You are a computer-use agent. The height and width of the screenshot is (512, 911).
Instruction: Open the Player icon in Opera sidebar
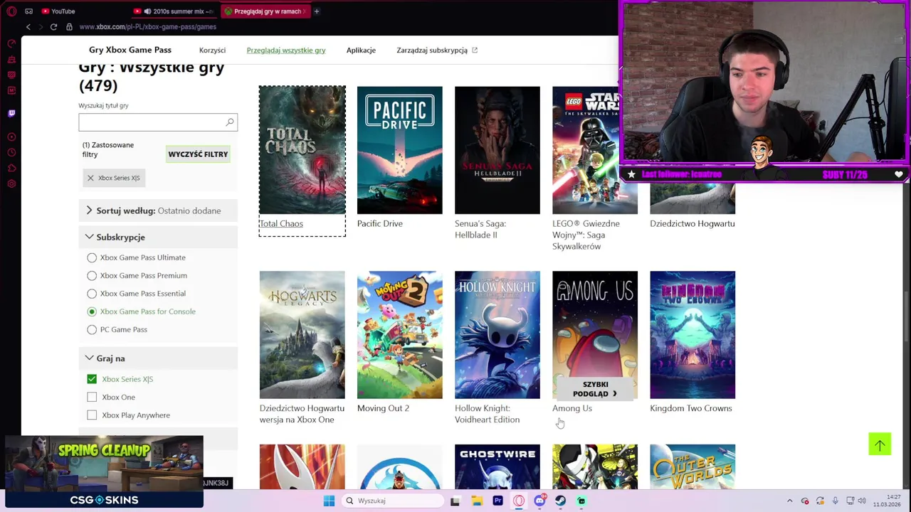point(11,137)
